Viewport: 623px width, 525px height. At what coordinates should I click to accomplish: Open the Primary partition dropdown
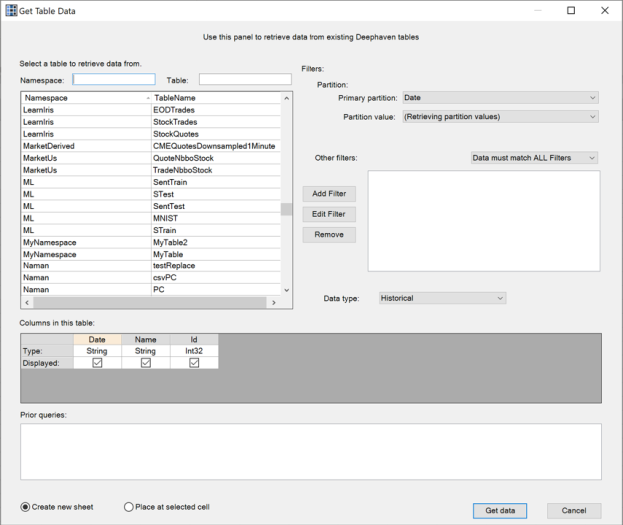pos(499,98)
